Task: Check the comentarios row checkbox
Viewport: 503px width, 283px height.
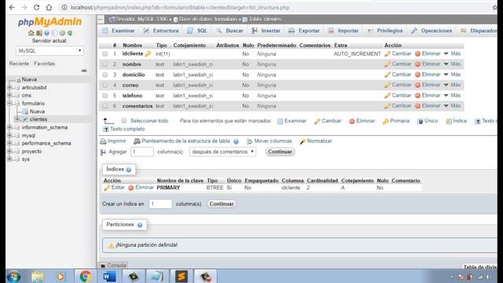Action: 105,106
